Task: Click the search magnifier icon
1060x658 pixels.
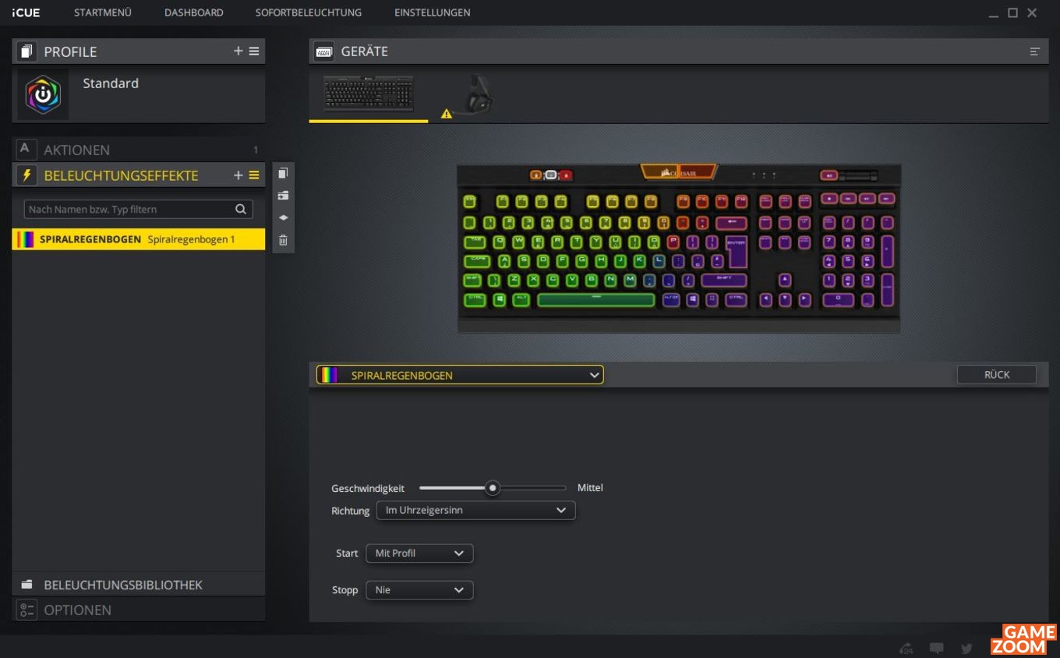Action: pos(242,209)
